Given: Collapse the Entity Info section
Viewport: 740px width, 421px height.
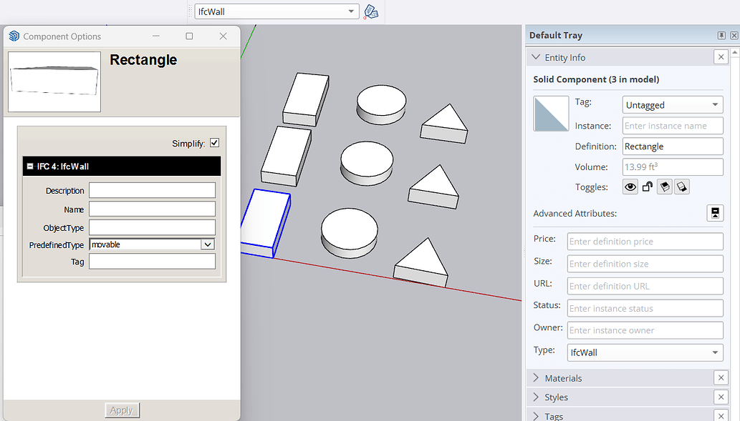Looking at the screenshot, I should click(536, 57).
